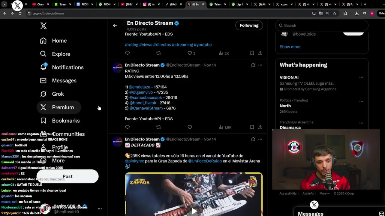
Task: Bookmark this page with the star icon
Action: (335, 13)
